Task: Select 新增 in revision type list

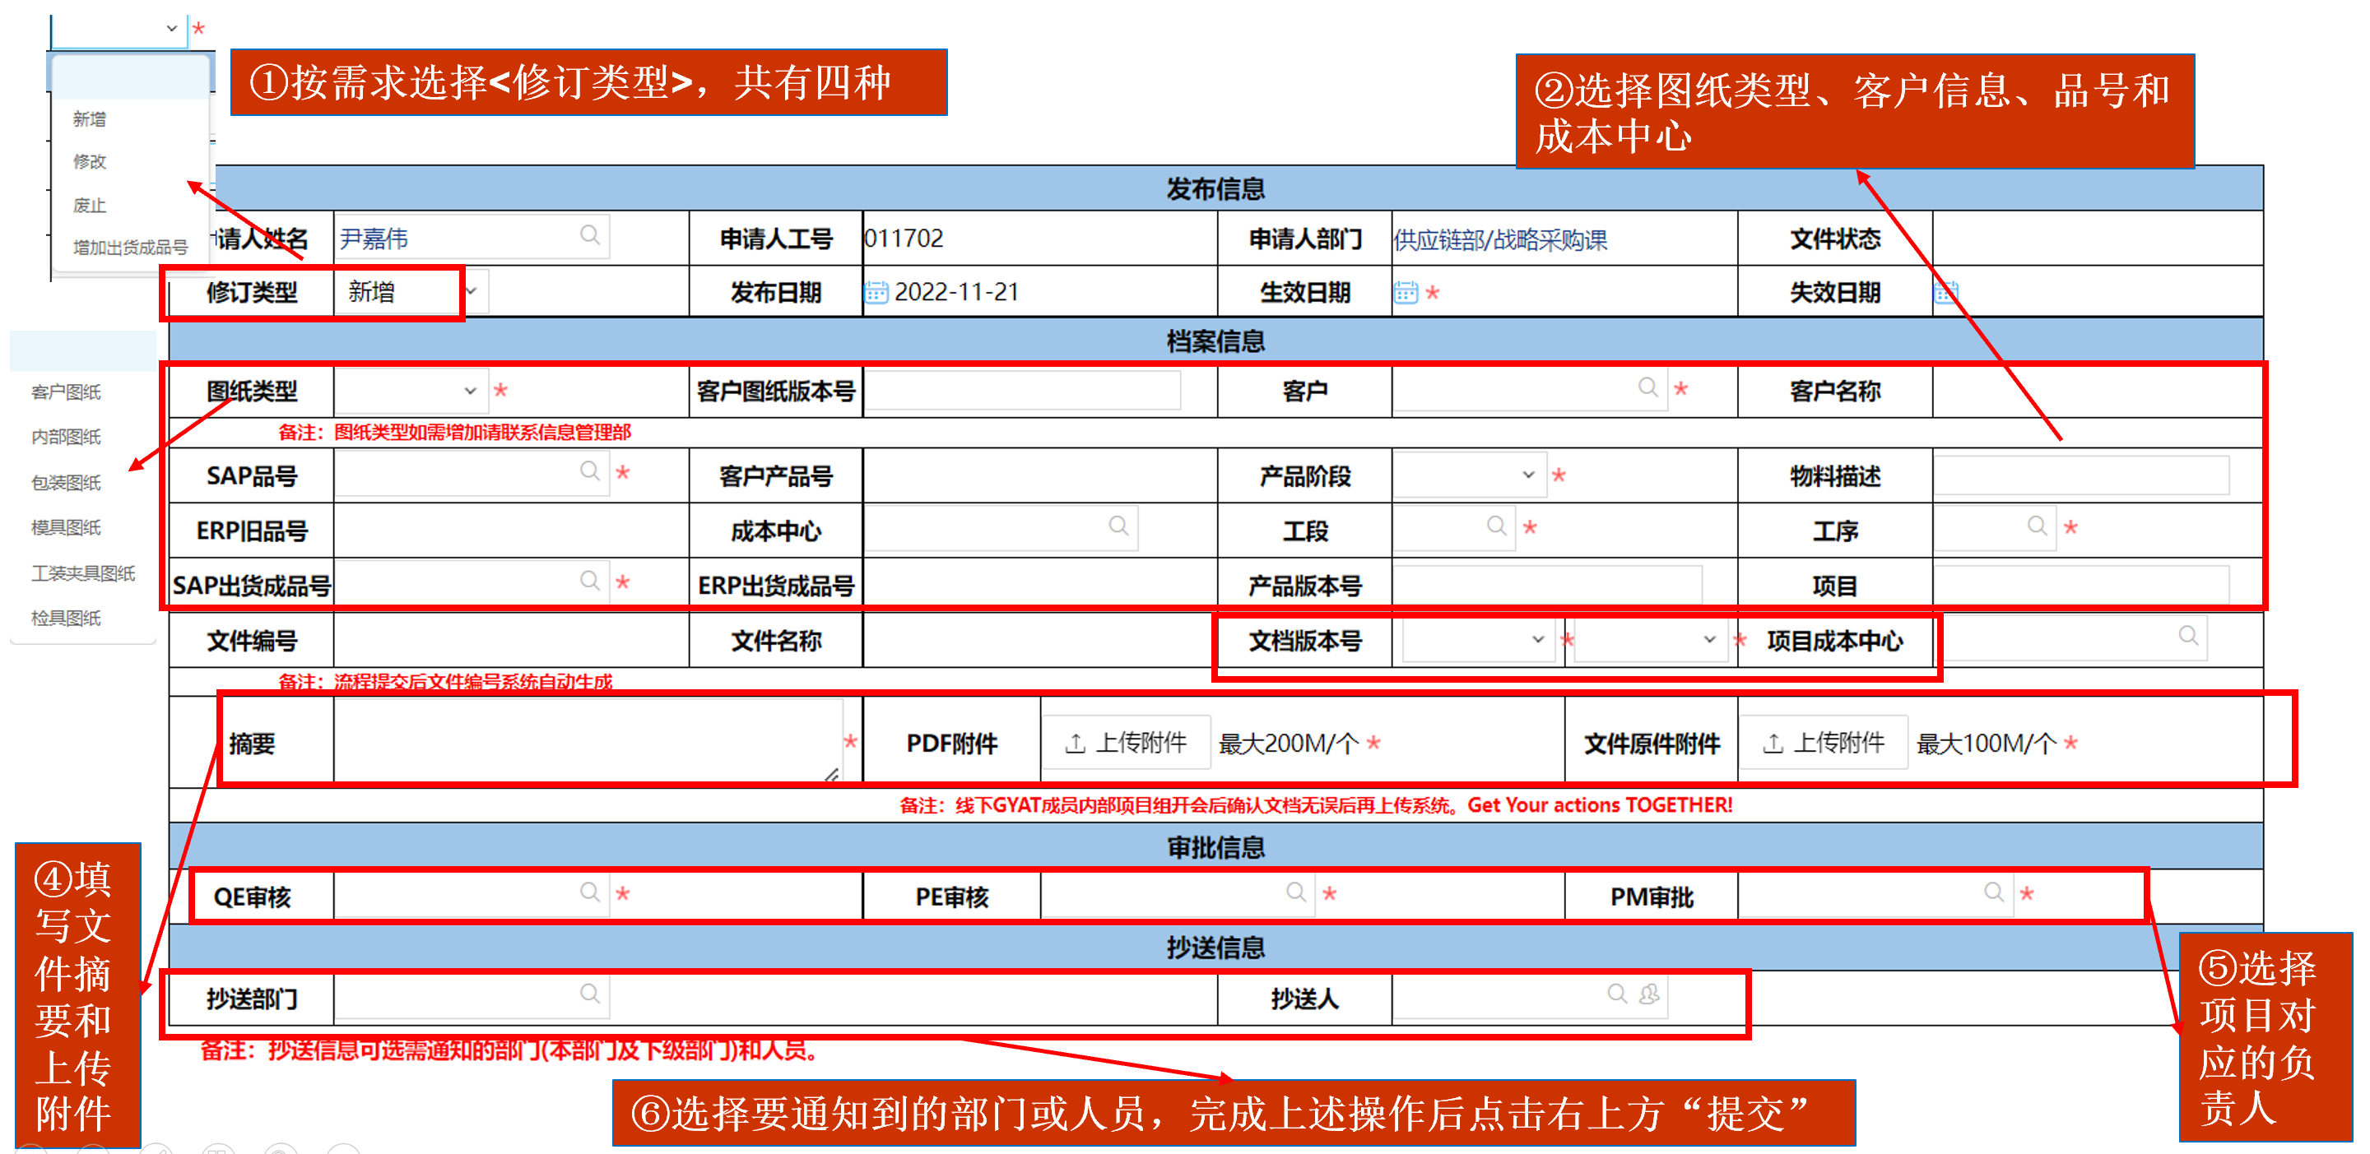Action: [91, 119]
